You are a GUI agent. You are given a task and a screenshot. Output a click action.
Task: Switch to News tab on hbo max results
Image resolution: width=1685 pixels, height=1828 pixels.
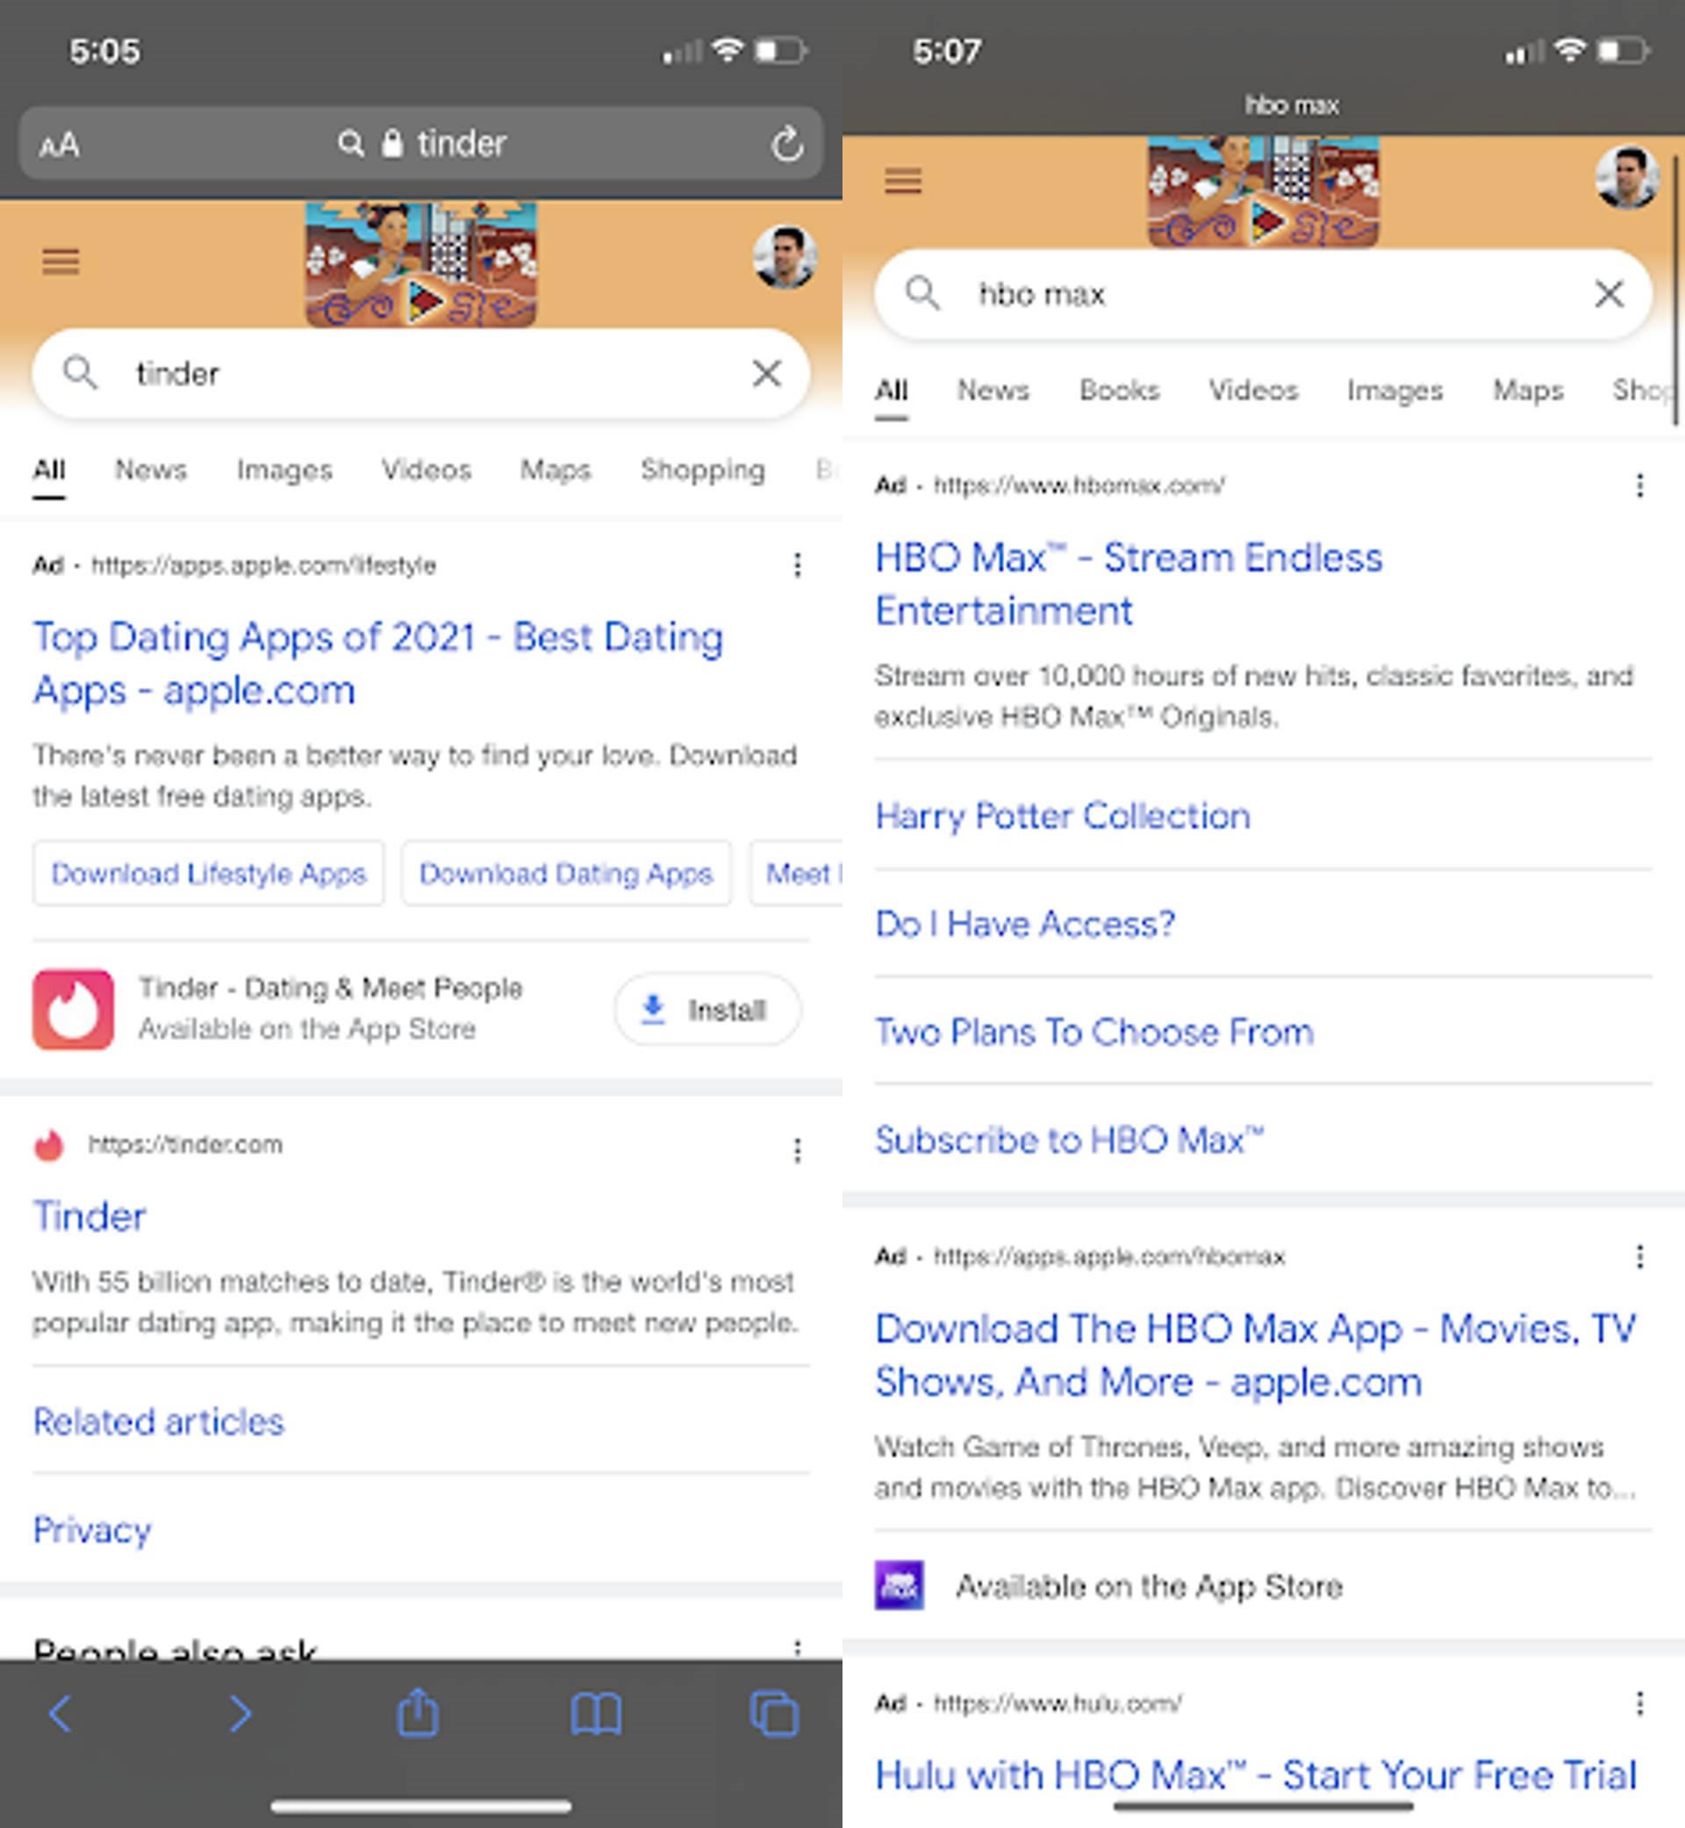[993, 391]
